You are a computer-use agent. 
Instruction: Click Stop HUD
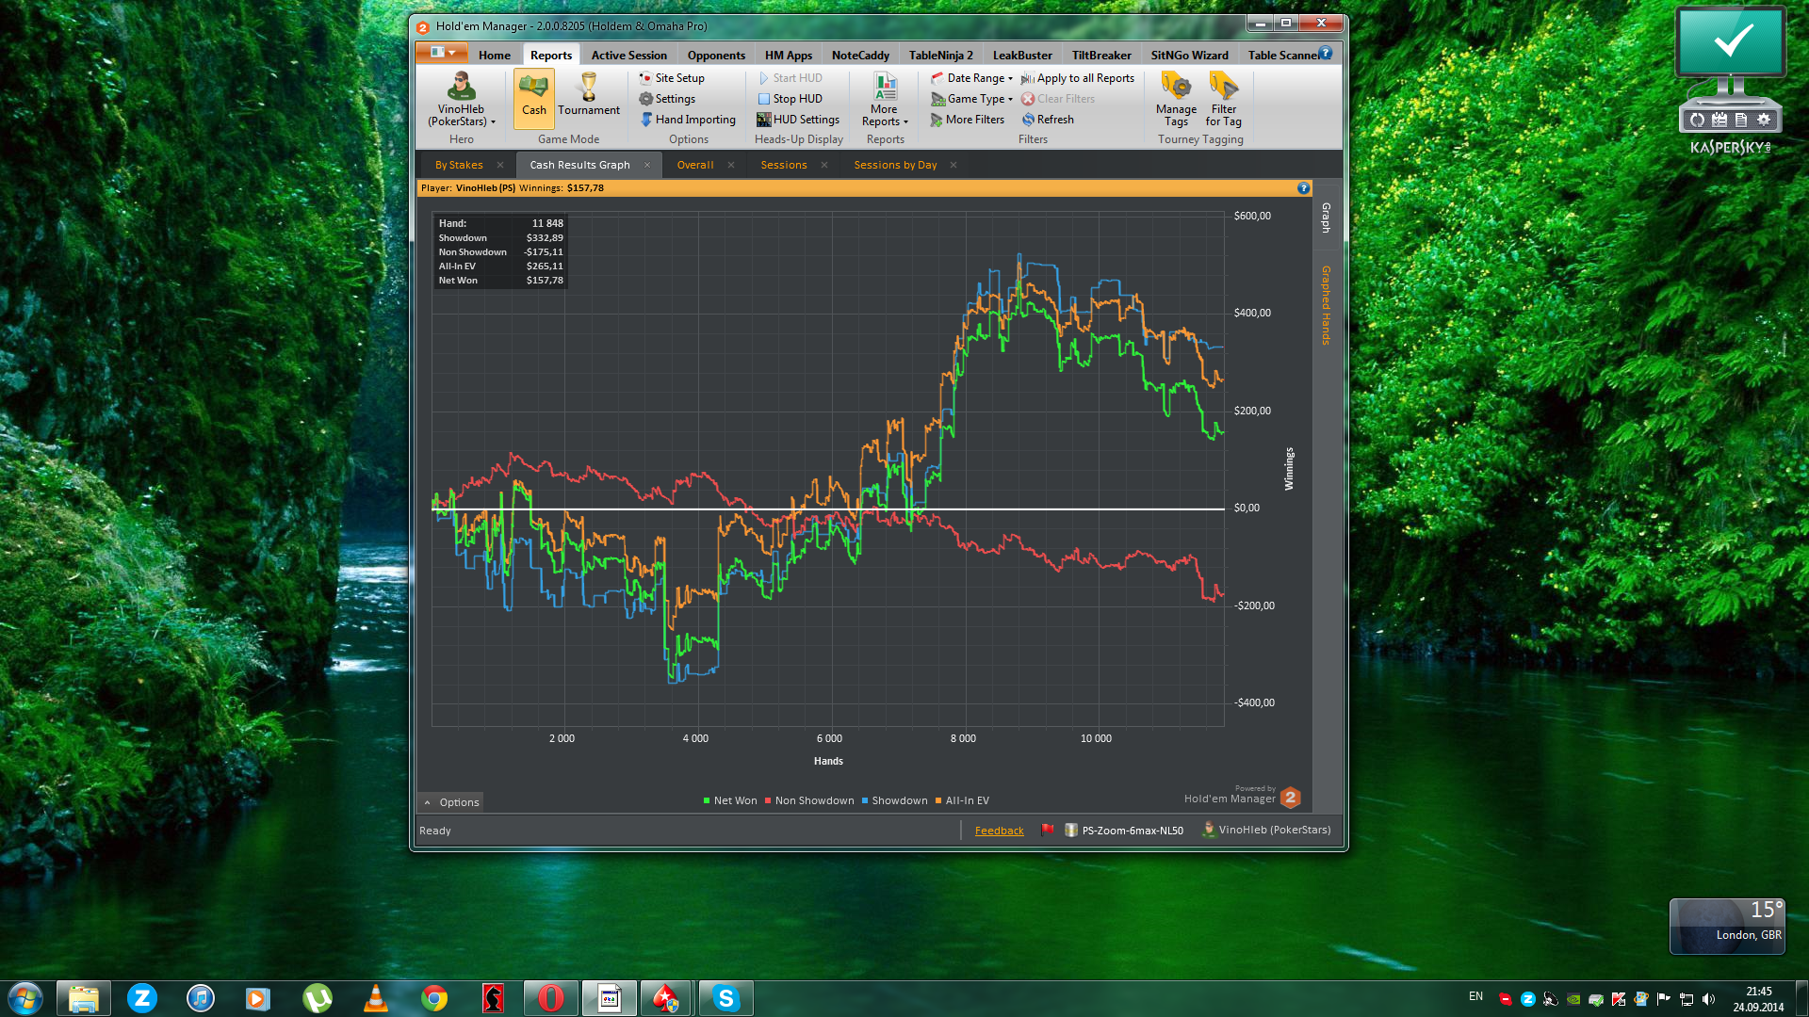[x=790, y=99]
